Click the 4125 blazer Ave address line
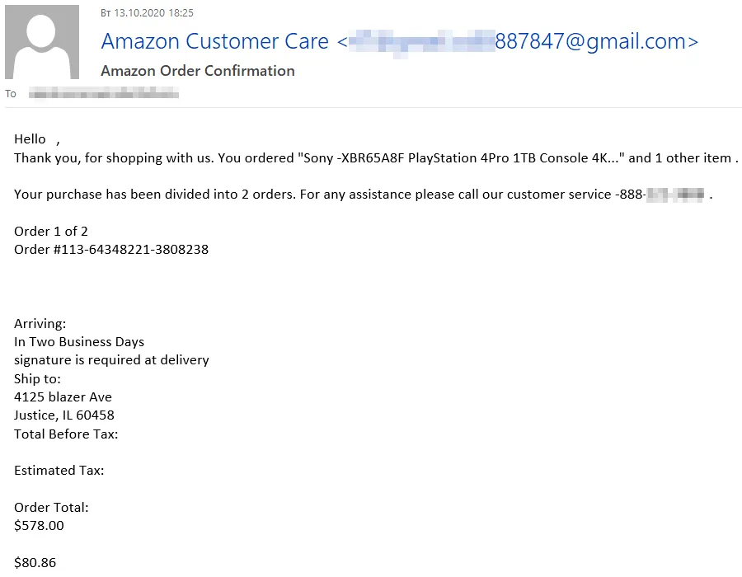This screenshot has width=742, height=577. [63, 397]
